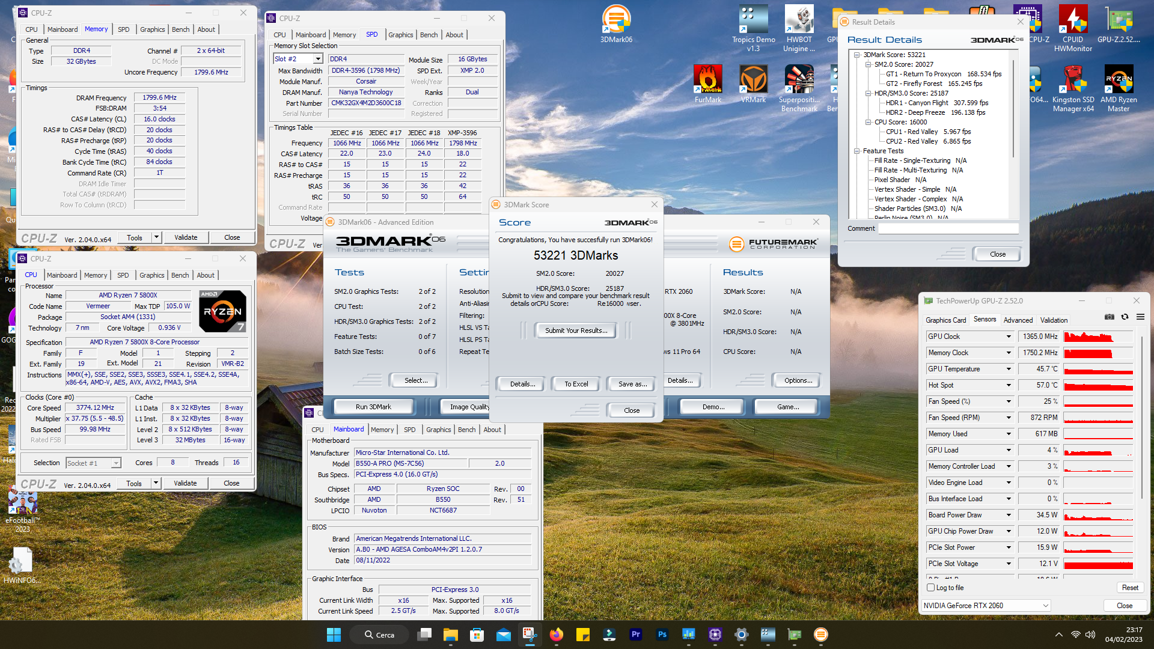Open Tools dropdown arrow in CPU-Z CPU window

[156, 483]
